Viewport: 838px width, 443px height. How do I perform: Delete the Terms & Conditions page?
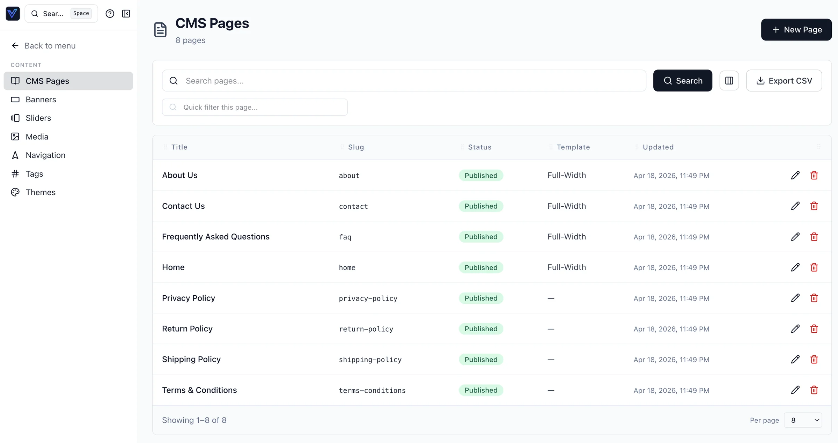[814, 390]
